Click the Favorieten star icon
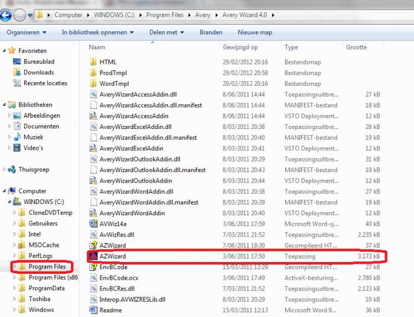 pyautogui.click(x=12, y=50)
